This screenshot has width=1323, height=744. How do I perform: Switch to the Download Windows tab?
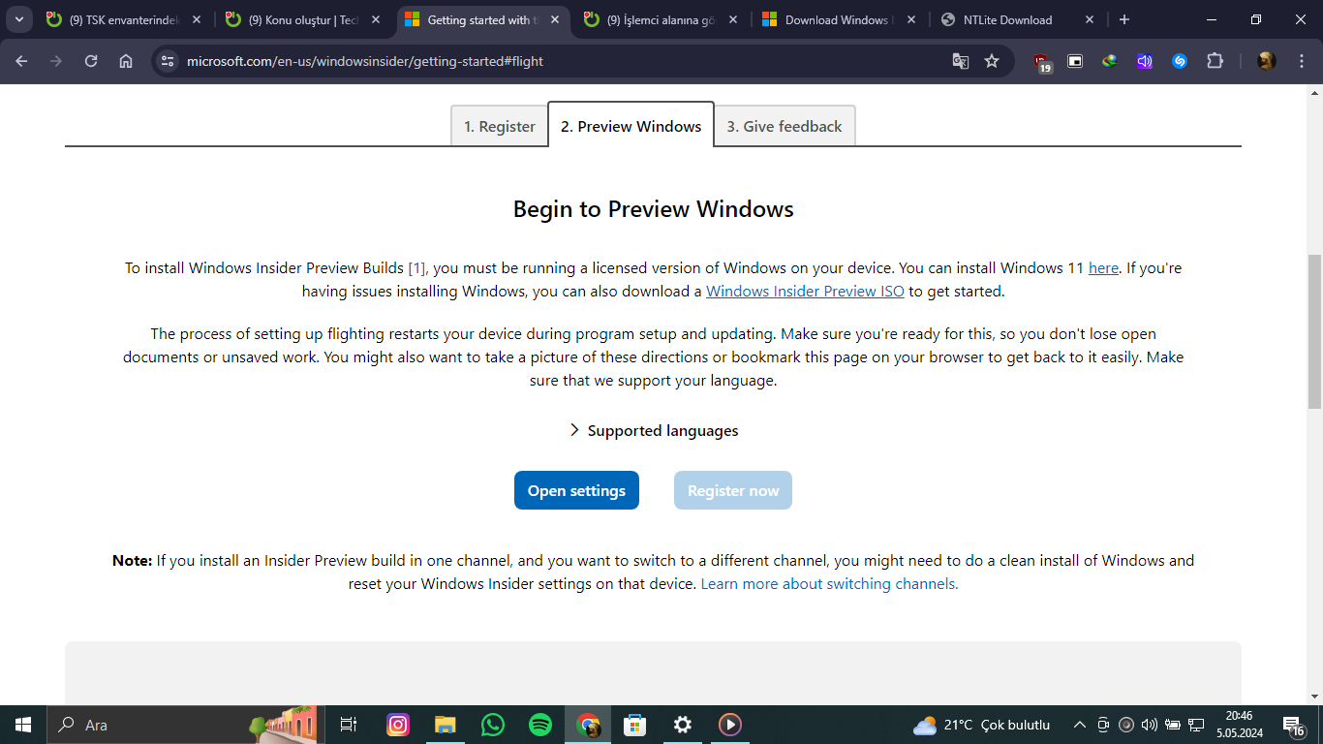coord(840,19)
